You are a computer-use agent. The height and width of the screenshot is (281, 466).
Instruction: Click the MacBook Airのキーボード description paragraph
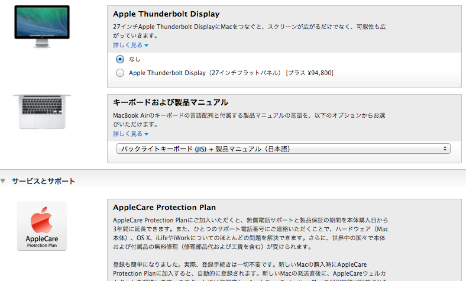tap(249, 119)
